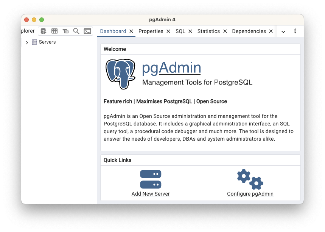Open the three-dot panel menu

tap(295, 31)
